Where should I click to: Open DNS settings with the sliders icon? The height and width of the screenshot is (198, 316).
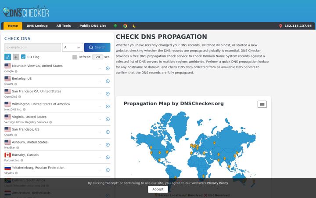[7, 57]
